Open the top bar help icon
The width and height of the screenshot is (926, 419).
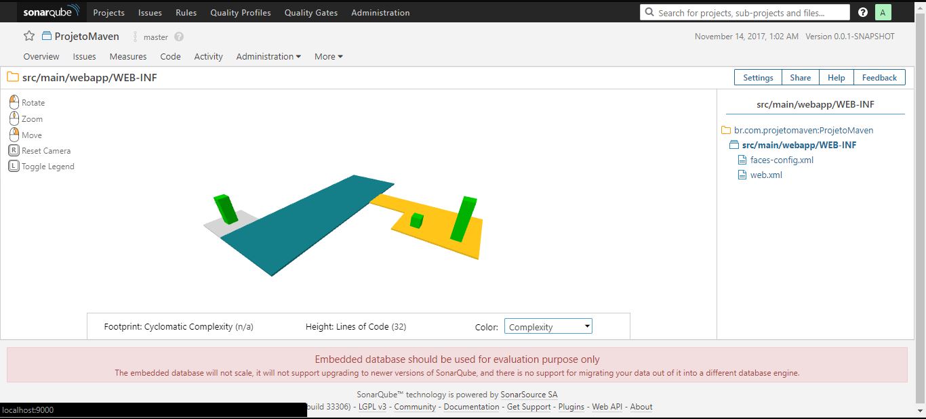tap(863, 12)
